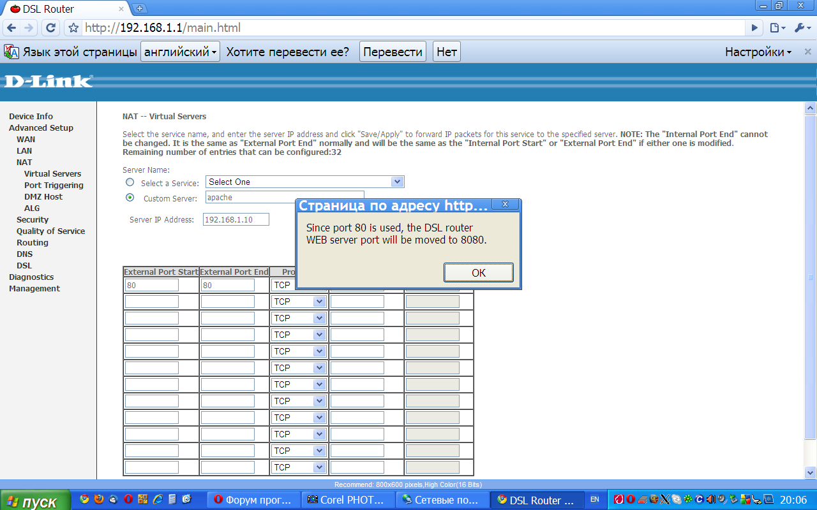This screenshot has height=510, width=817.
Task: Switch to the Форум прог... Opera taskbar window
Action: click(253, 500)
